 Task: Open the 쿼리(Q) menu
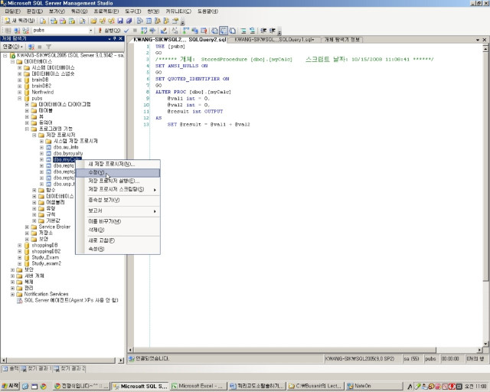[79, 11]
